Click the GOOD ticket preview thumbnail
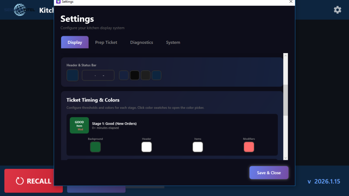This screenshot has height=196, width=349. coord(79,125)
